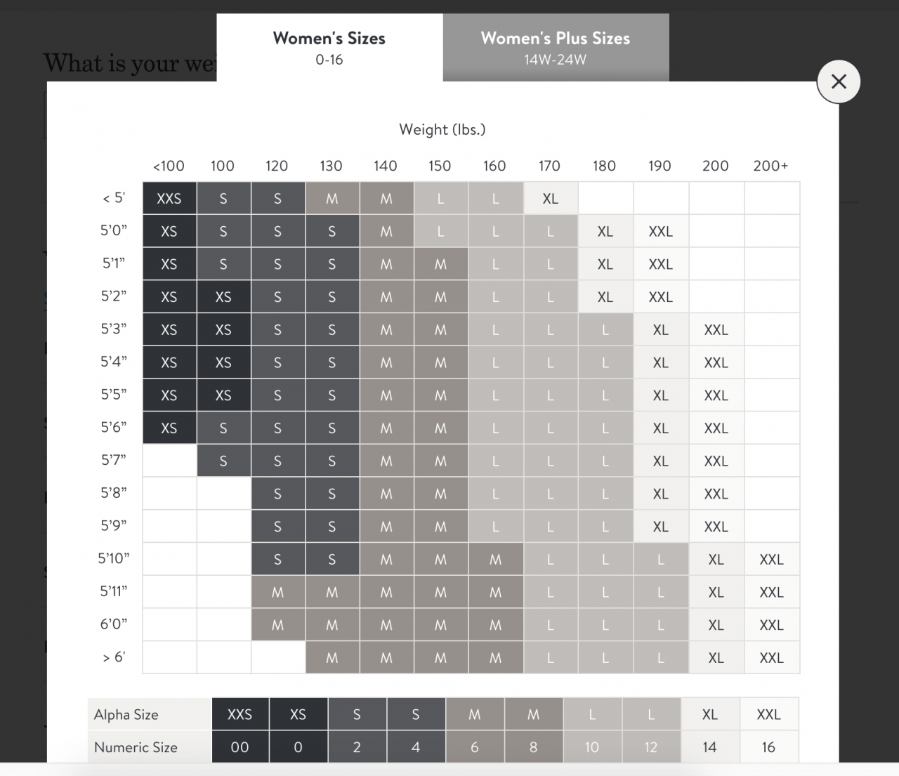Screen dimensions: 899x776
Task: Click the Numeric Size row label
Action: point(136,747)
